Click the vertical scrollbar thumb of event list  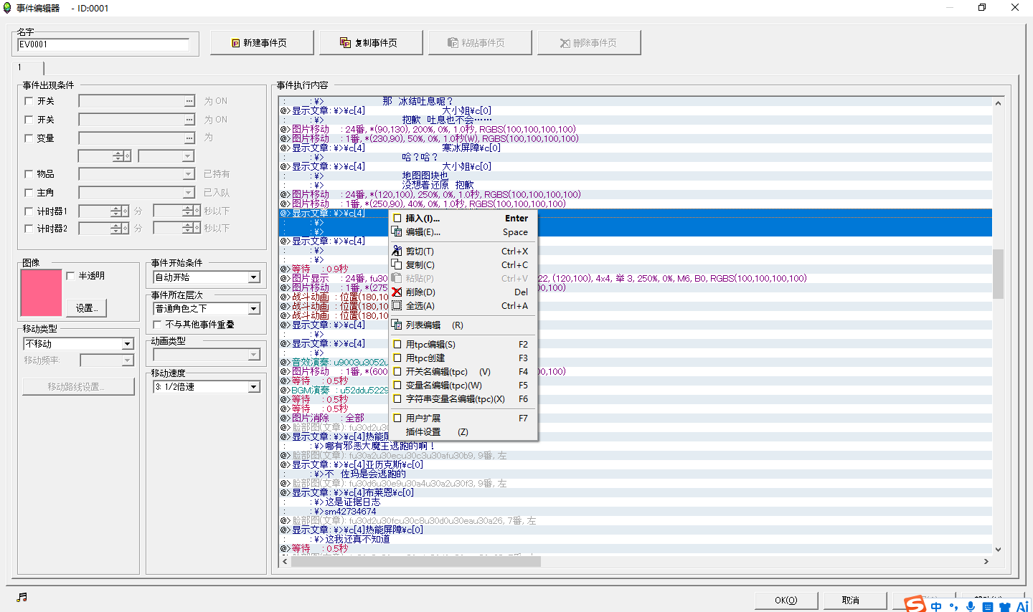(x=998, y=274)
